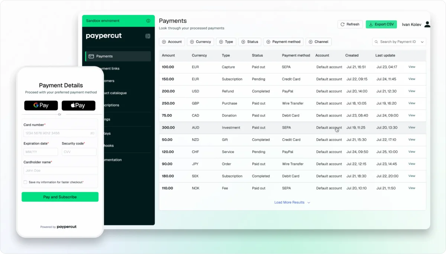View the 50.00 NZD gift
Viewport: 446px width, 254px height.
[x=412, y=140]
